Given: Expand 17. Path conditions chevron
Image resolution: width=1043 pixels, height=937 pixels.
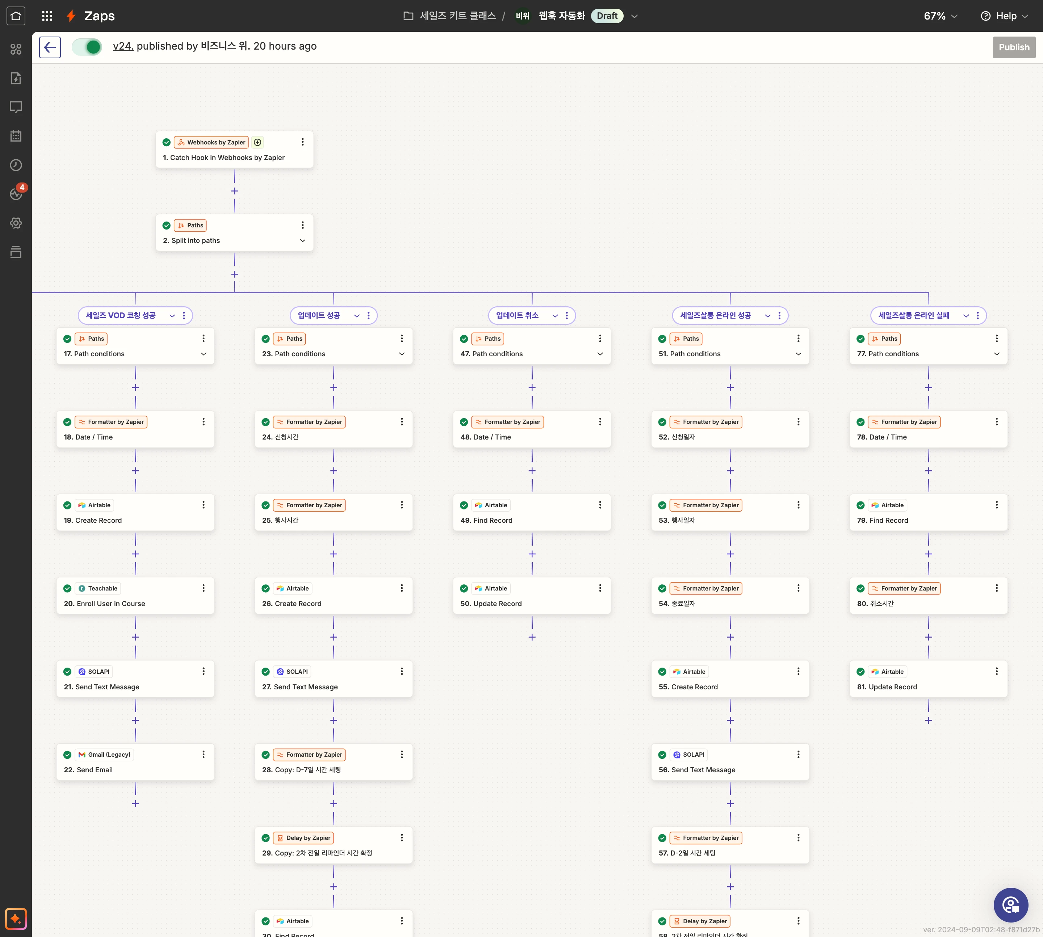Looking at the screenshot, I should coord(204,354).
